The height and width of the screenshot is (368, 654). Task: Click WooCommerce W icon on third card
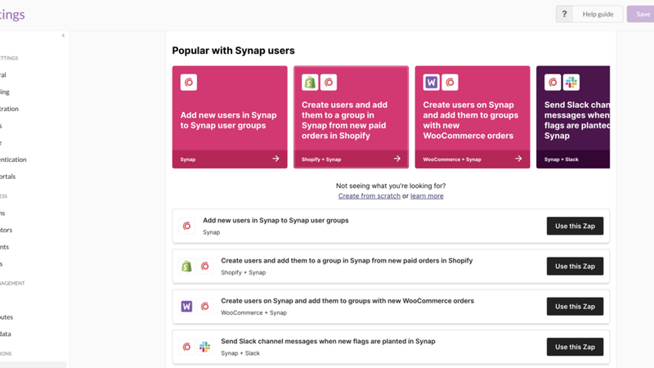point(432,83)
